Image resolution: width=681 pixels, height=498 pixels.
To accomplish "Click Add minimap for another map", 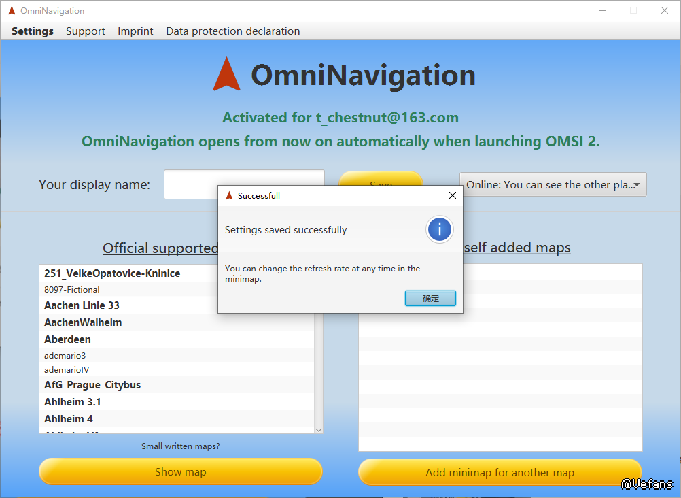I will tap(500, 472).
